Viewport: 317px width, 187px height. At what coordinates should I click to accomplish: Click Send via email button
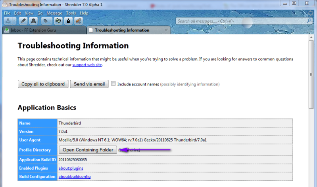89,84
